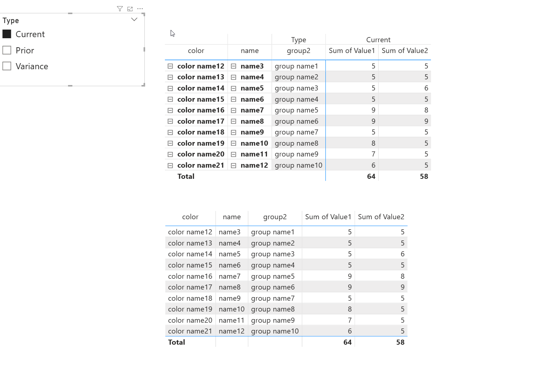Viewport: 535px width, 371px height.
Task: Sort matrix by Sum of Value2 header
Action: 405,50
